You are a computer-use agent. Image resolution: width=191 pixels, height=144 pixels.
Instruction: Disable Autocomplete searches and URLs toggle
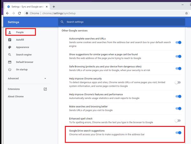(x=178, y=43)
